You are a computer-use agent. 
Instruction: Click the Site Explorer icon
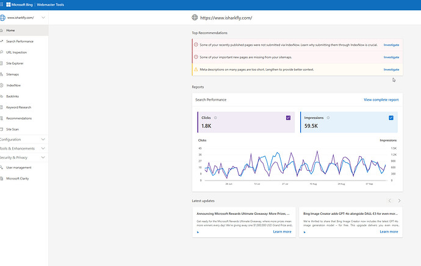[1, 63]
